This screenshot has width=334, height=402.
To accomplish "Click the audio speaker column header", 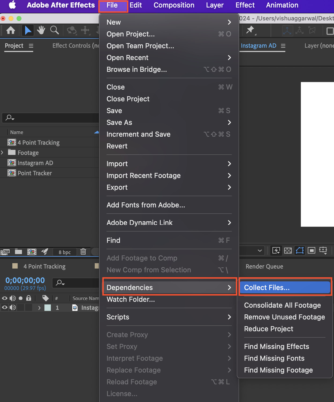I will [x=13, y=298].
